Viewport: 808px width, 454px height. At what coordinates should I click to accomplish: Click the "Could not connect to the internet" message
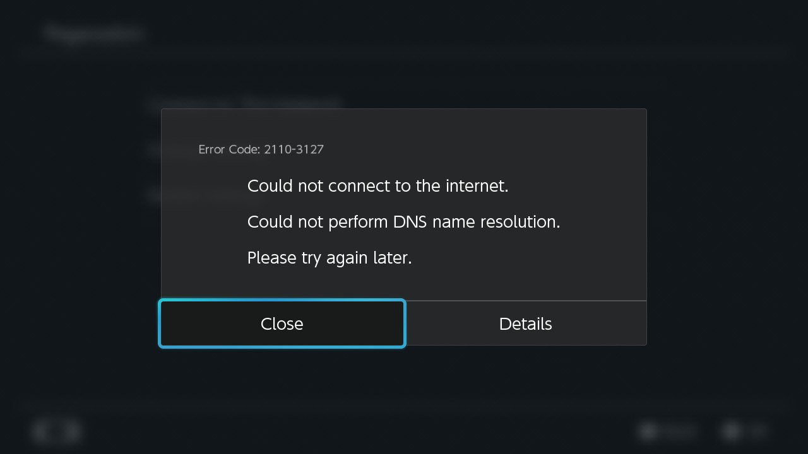(377, 186)
